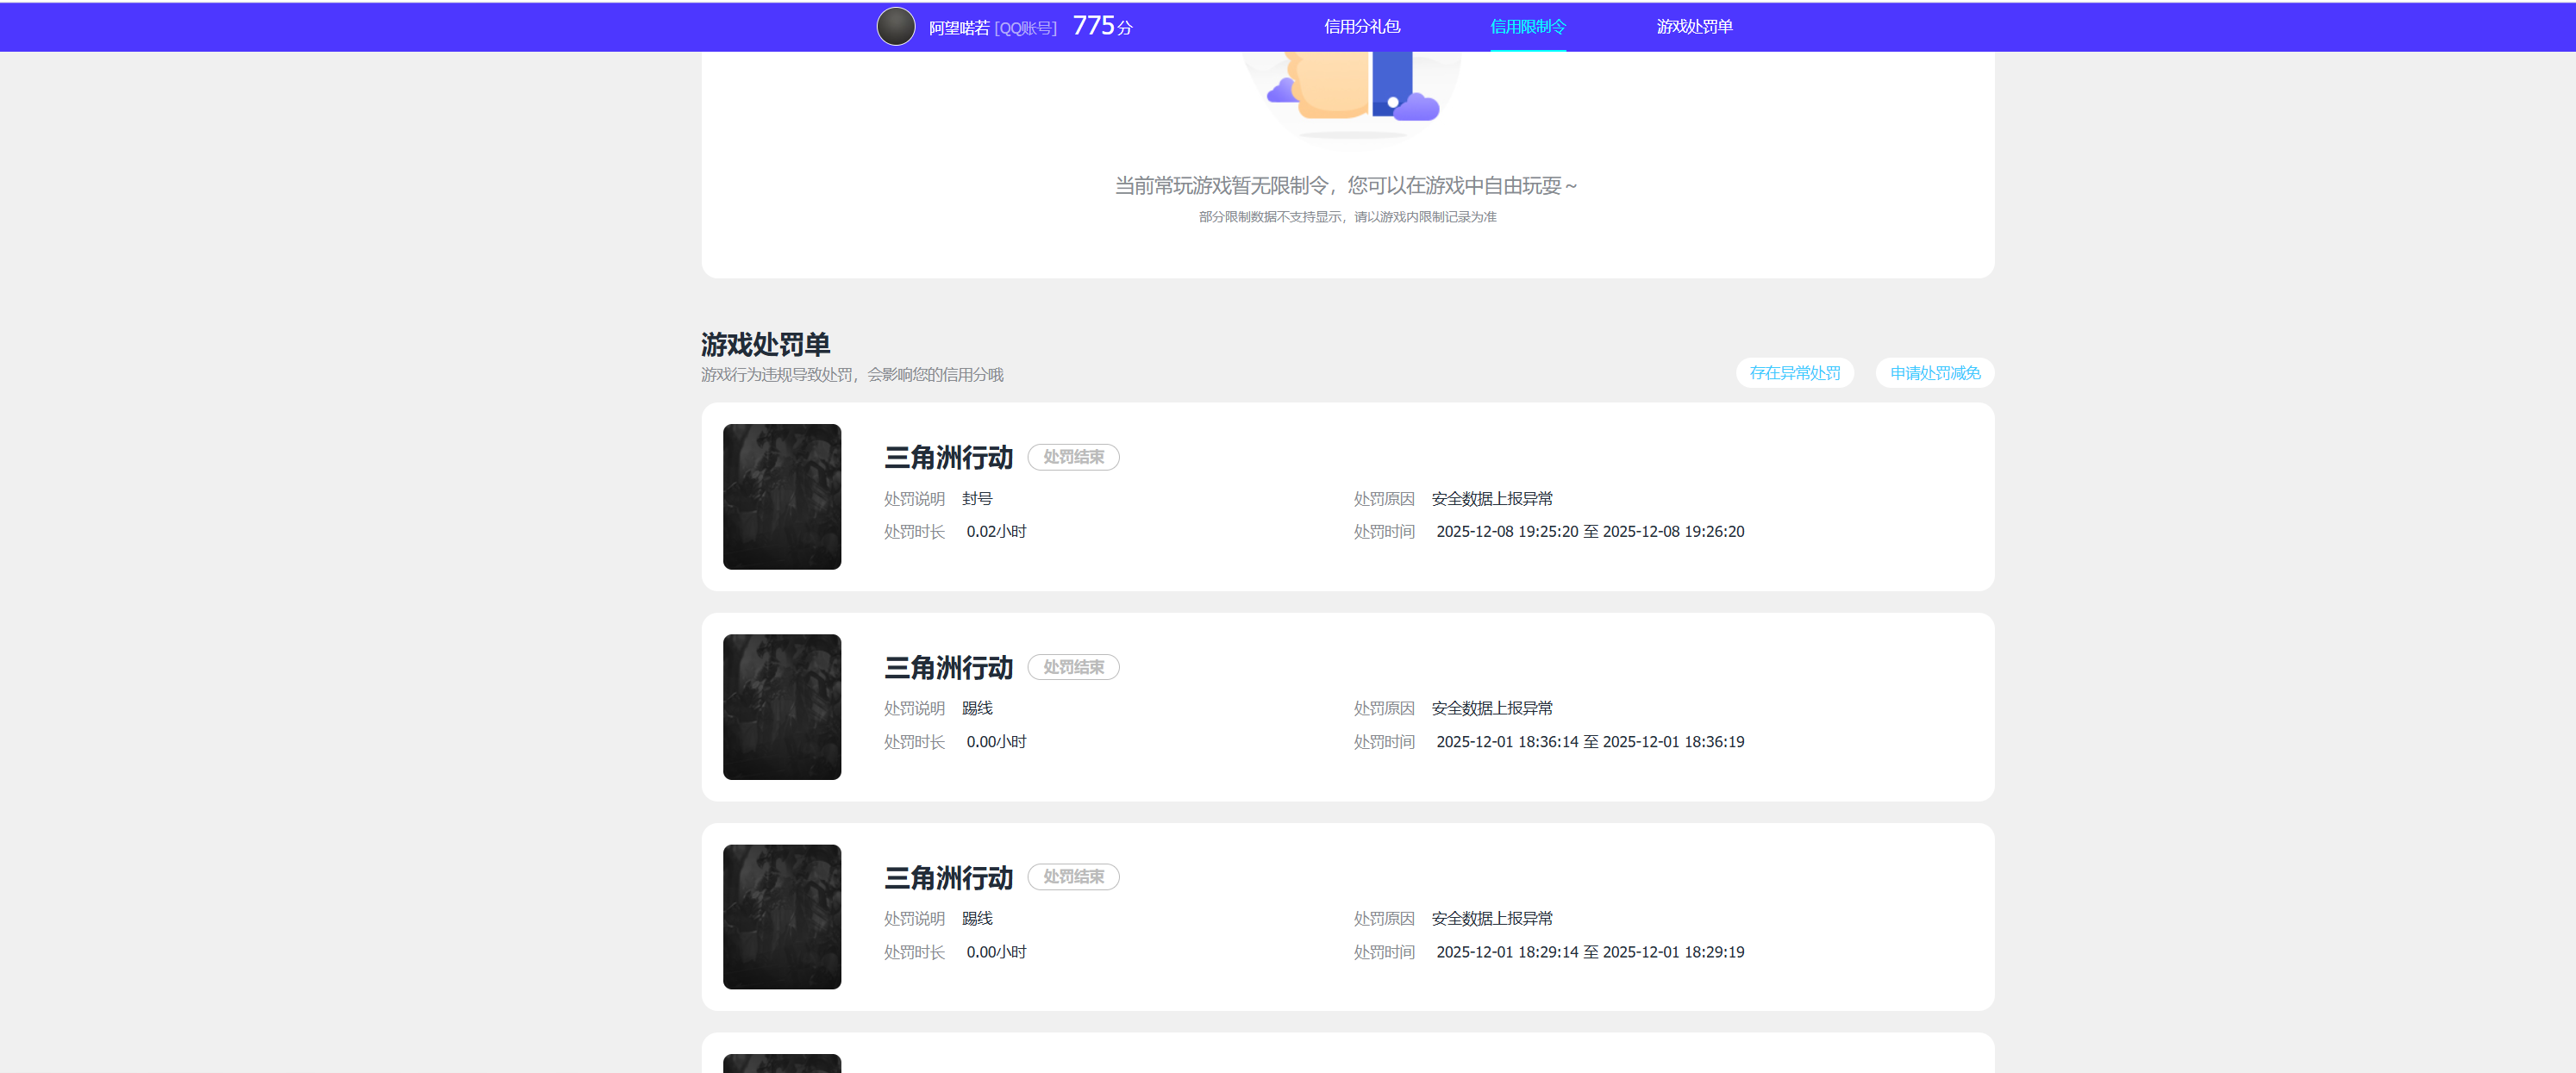The height and width of the screenshot is (1073, 2576).
Task: Click time range 2025-12-08 19:25:20 至 19:26:20
Action: point(1590,532)
